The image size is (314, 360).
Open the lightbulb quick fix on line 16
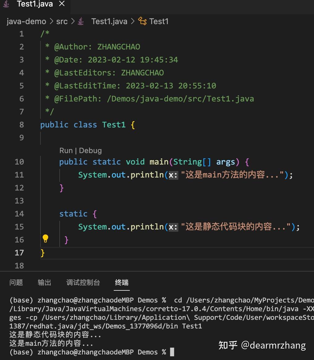pos(46,238)
